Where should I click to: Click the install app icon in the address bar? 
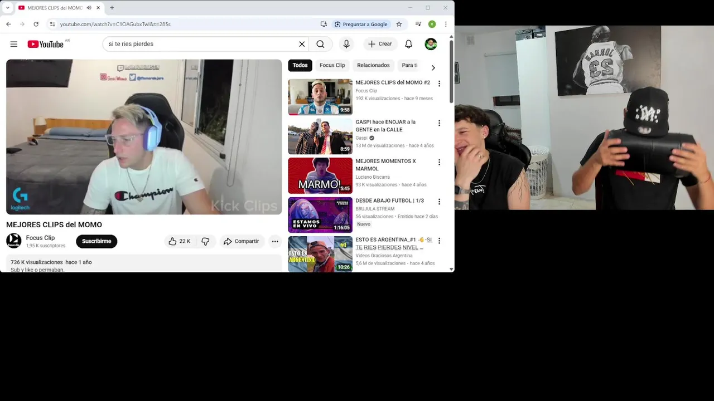pyautogui.click(x=324, y=24)
